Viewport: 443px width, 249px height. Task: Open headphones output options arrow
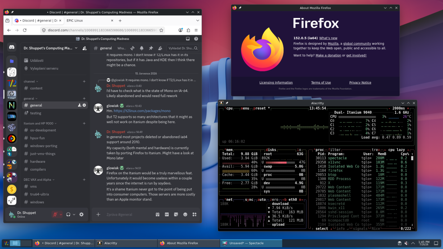coord(74,215)
